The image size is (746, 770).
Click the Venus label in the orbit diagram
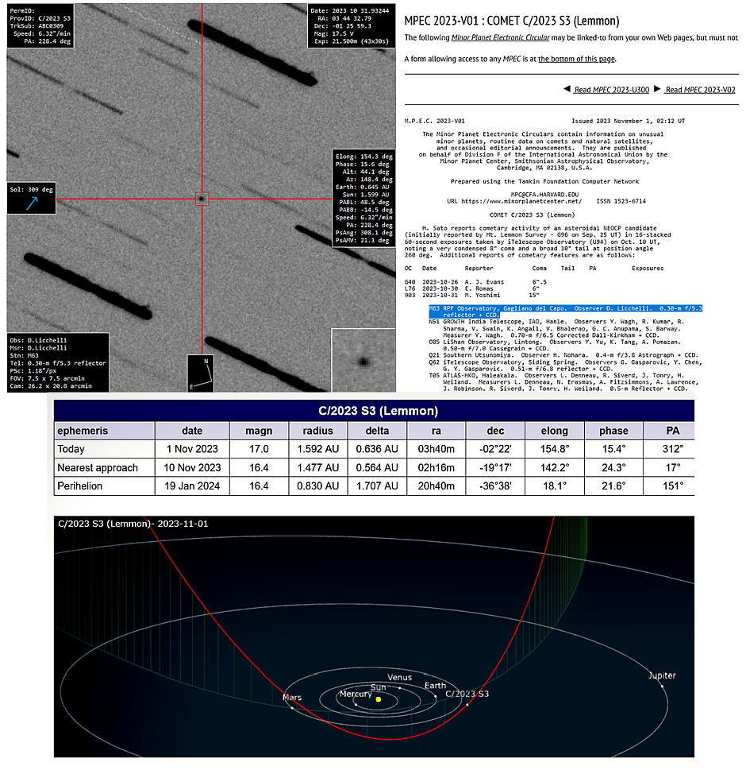click(x=400, y=677)
